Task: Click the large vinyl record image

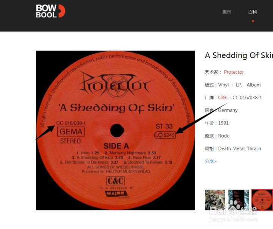Action: pyautogui.click(x=116, y=131)
